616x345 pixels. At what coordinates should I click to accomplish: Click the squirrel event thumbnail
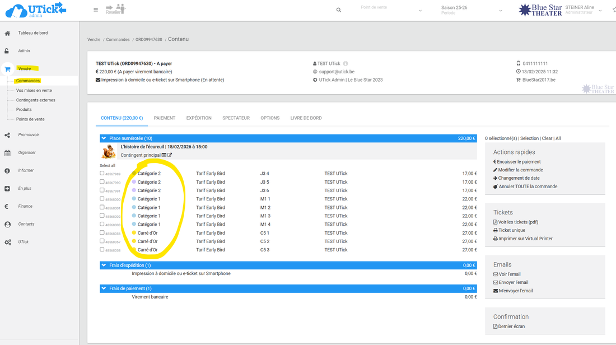(108, 151)
